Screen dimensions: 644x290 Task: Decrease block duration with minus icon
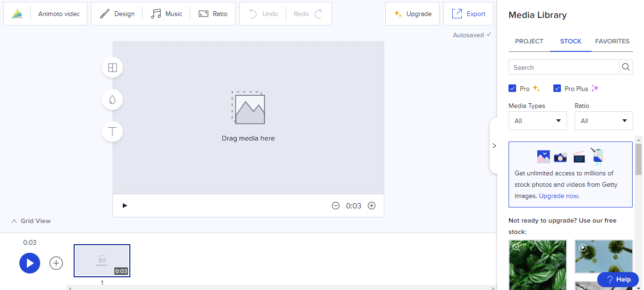[x=336, y=206]
